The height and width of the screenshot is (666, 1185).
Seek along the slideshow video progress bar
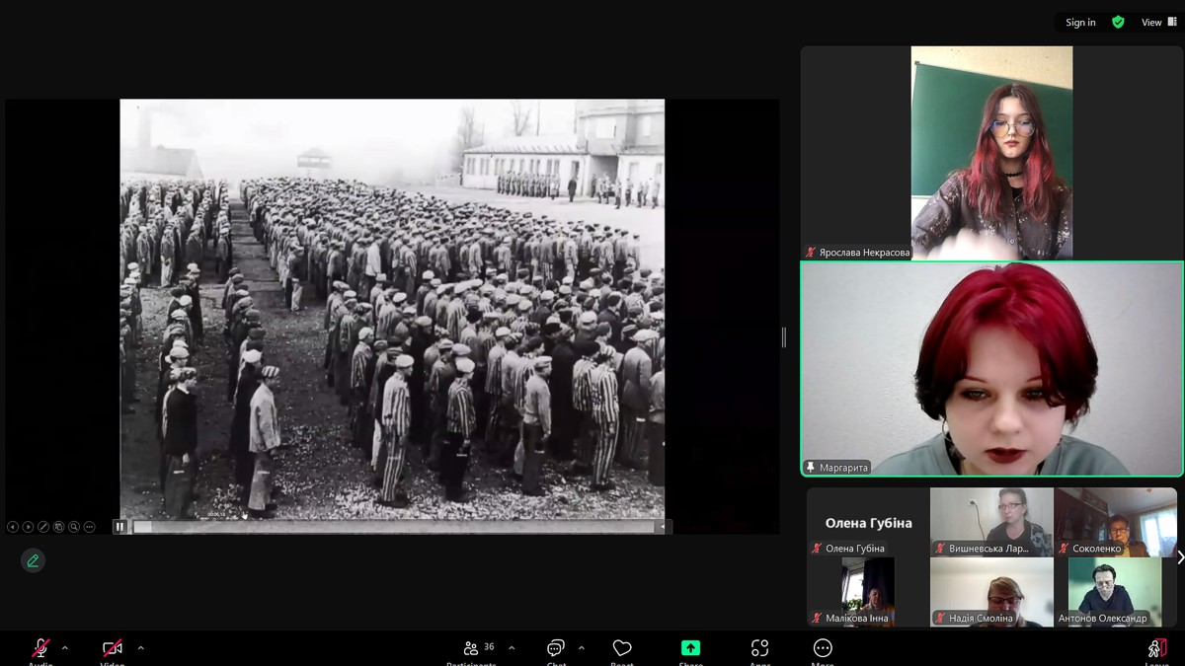[x=394, y=527]
